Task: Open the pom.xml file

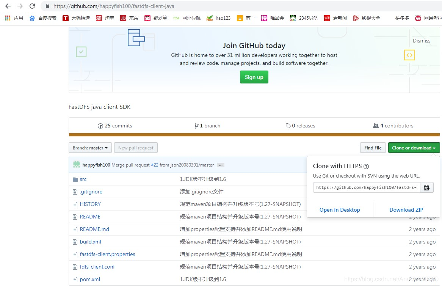Action: coord(90,280)
